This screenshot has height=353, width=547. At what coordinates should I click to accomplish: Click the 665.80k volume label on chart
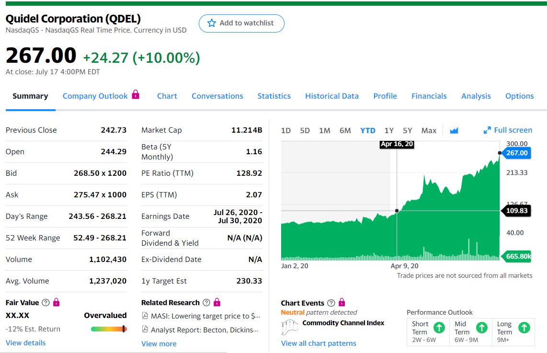[517, 256]
